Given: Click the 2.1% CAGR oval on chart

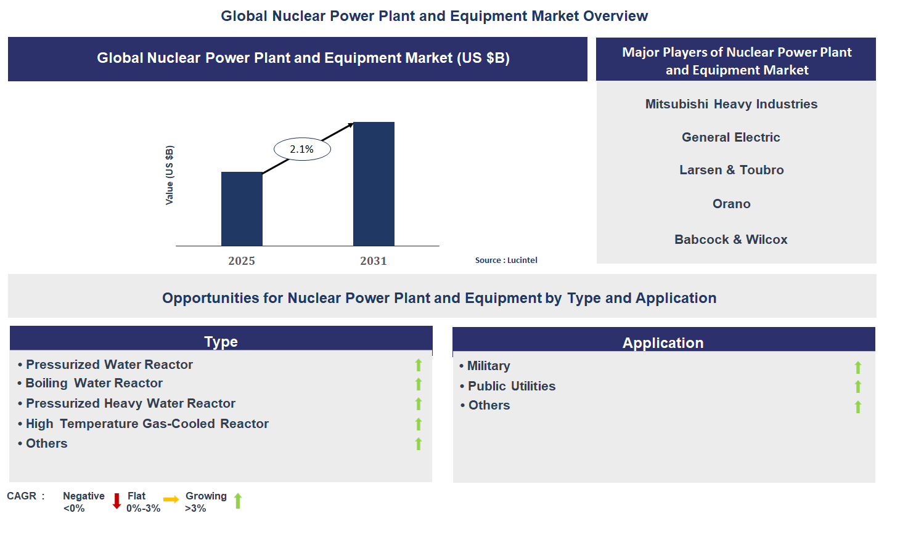Looking at the screenshot, I should tap(301, 148).
